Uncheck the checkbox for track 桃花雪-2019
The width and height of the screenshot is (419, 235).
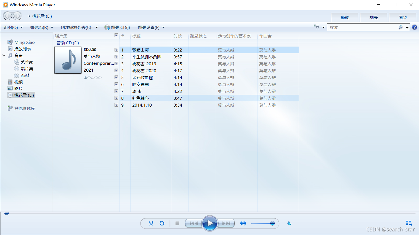click(116, 63)
